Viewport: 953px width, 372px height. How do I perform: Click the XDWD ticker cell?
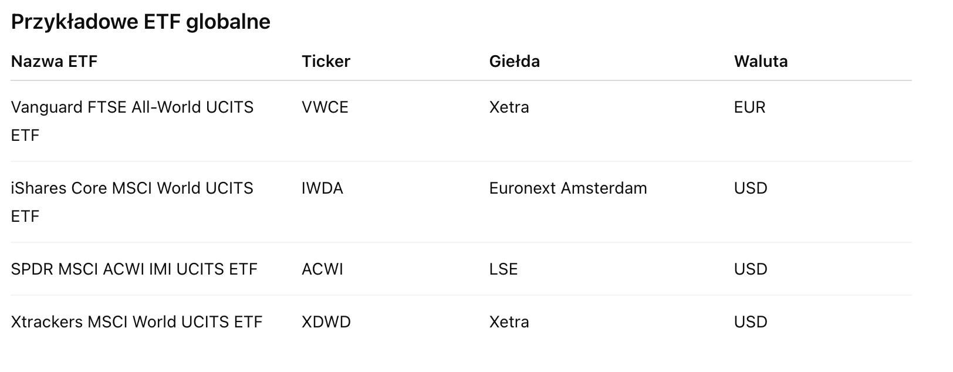[326, 322]
